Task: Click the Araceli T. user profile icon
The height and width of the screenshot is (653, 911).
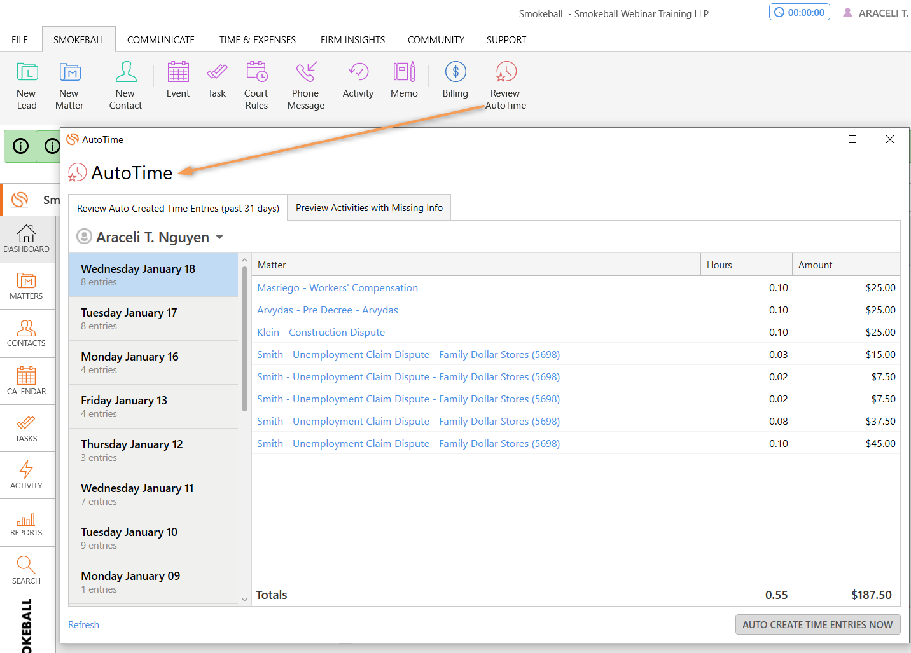Action: point(847,13)
